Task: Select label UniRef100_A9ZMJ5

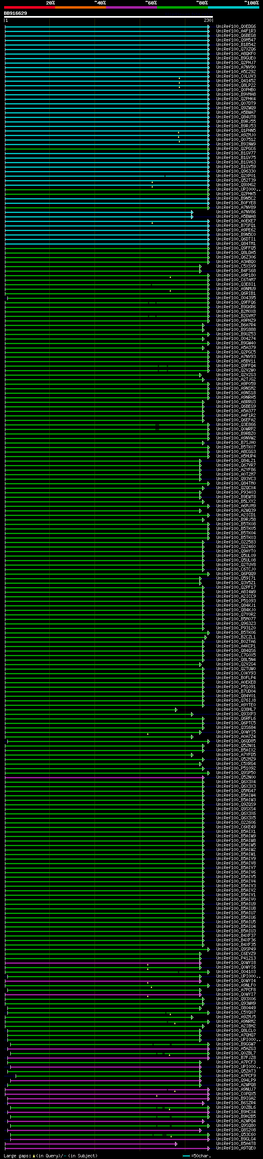Action: 235,1017
